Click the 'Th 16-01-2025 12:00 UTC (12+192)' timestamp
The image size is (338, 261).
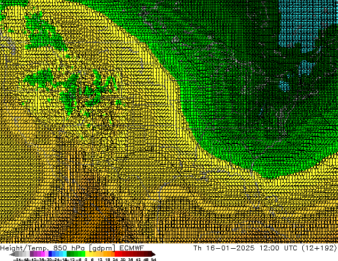265,248
